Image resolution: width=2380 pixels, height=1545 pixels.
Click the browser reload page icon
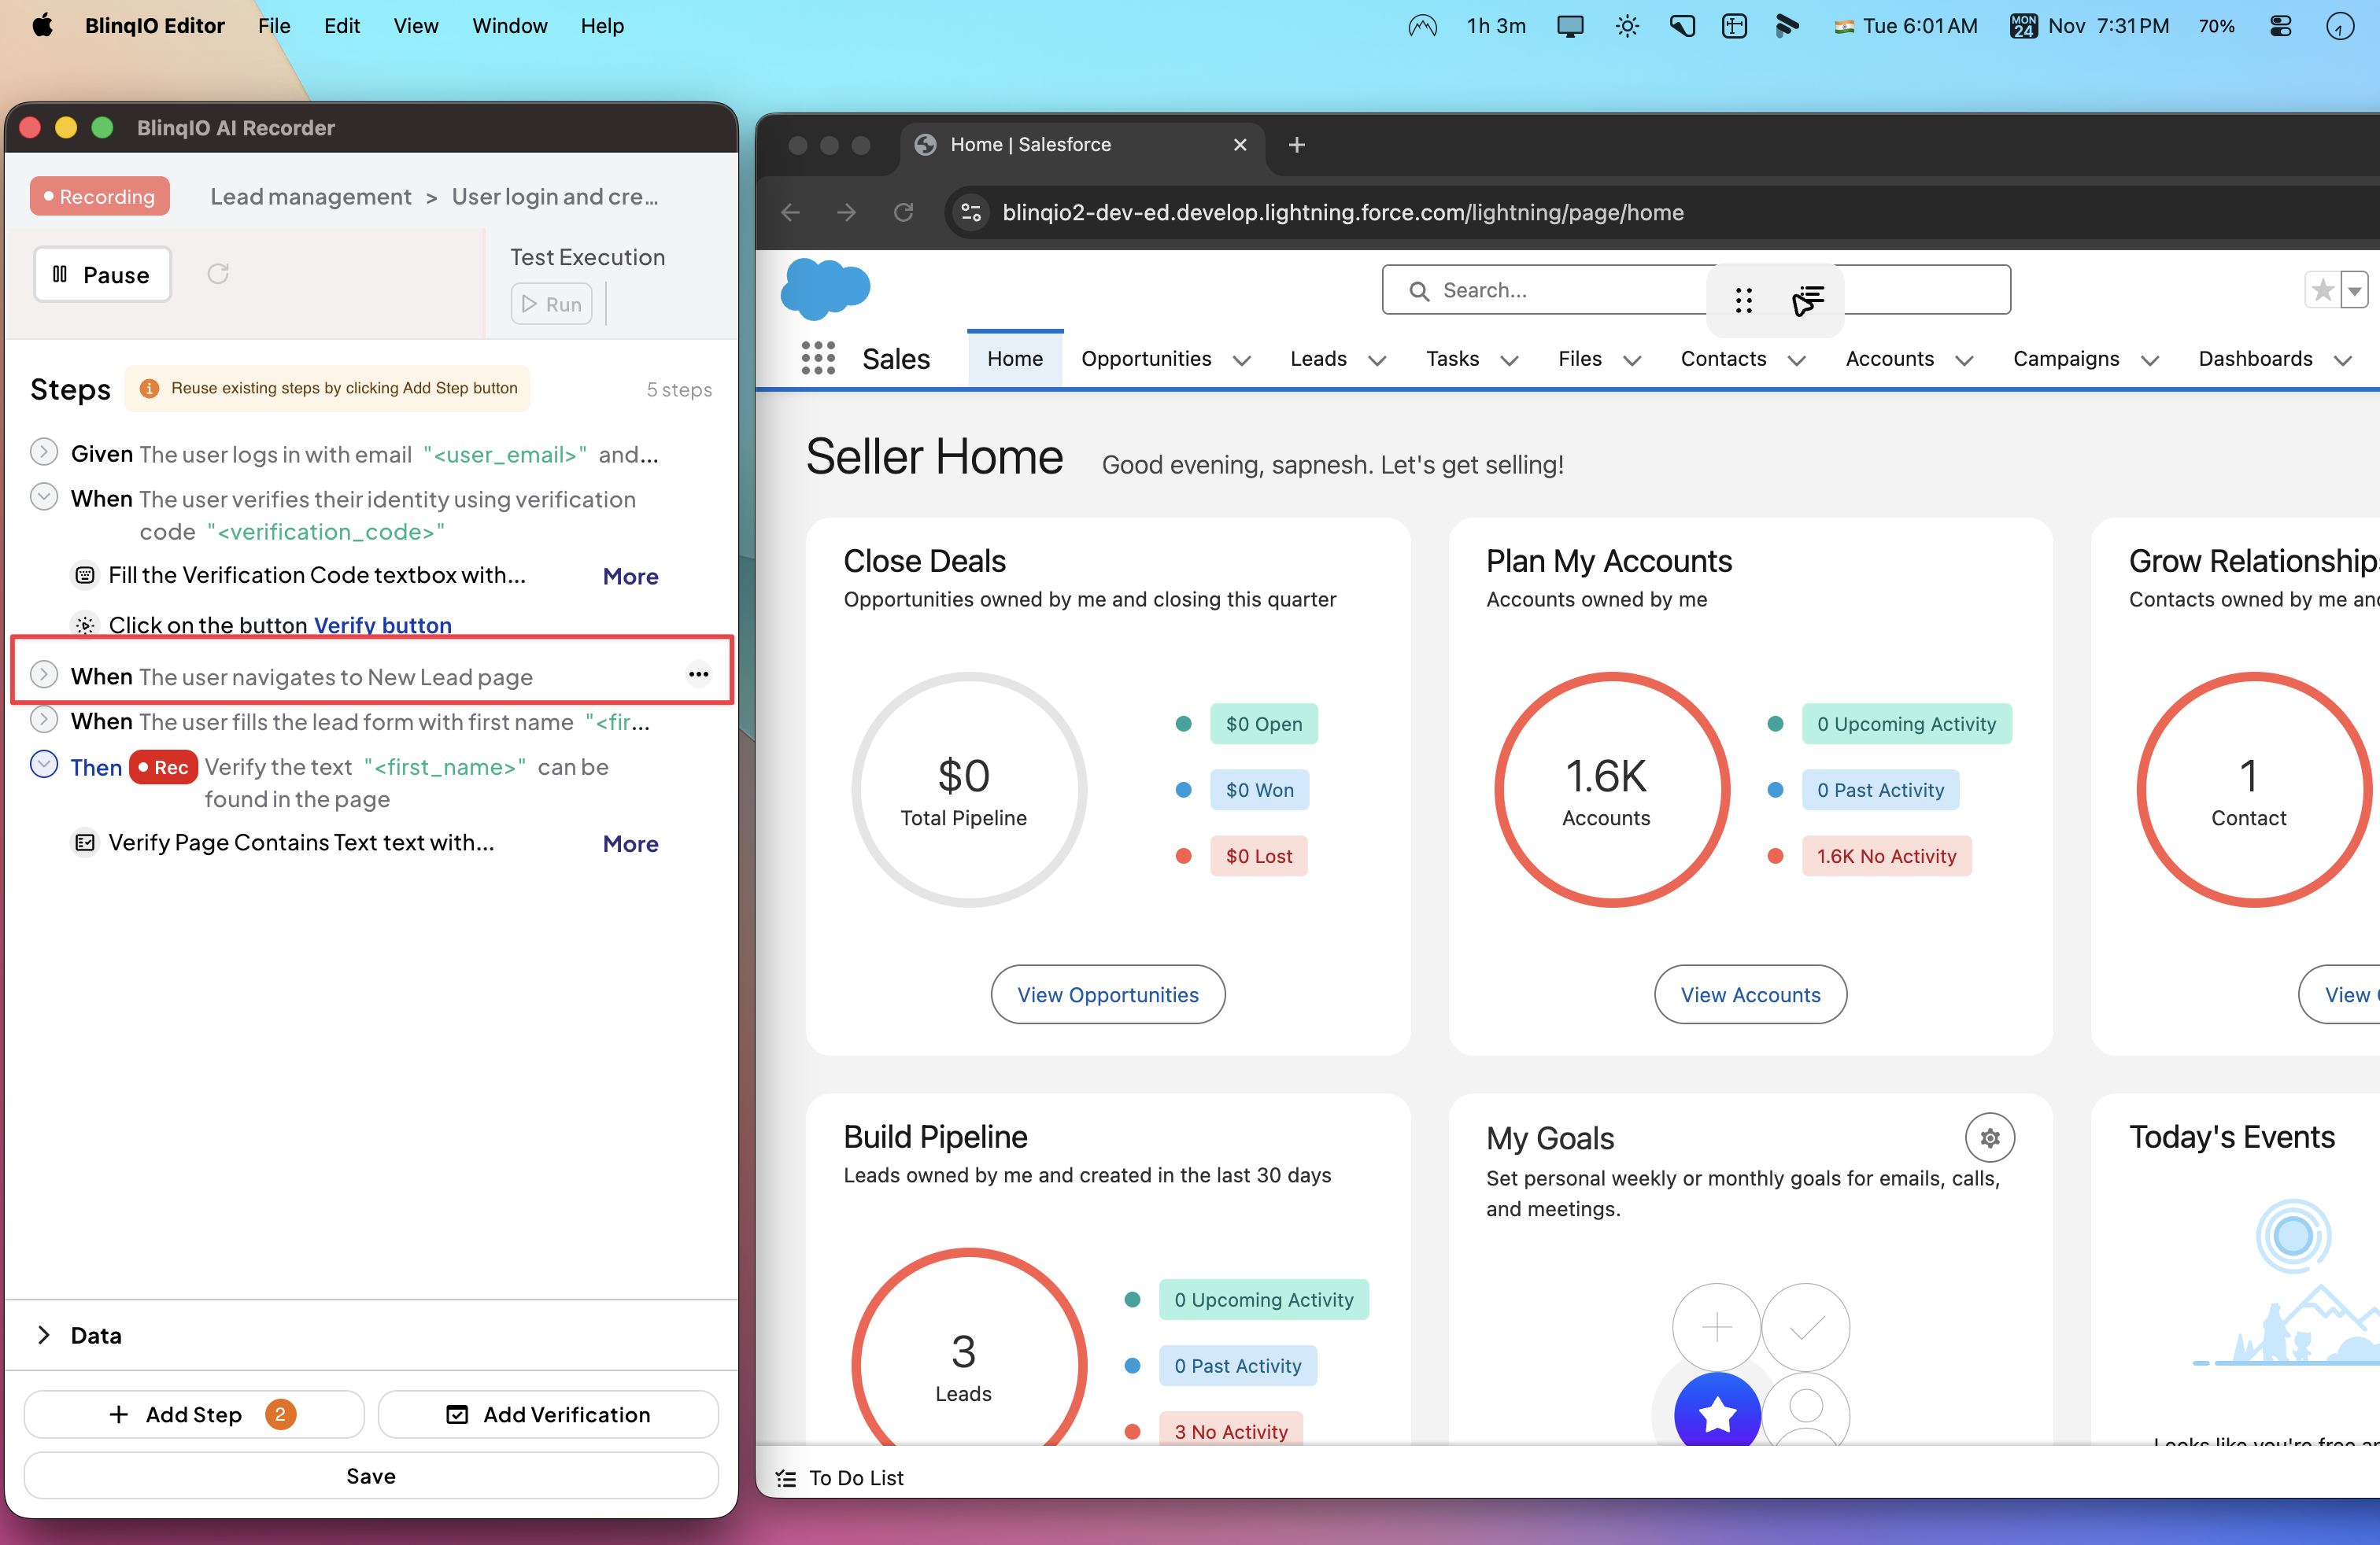tap(903, 212)
